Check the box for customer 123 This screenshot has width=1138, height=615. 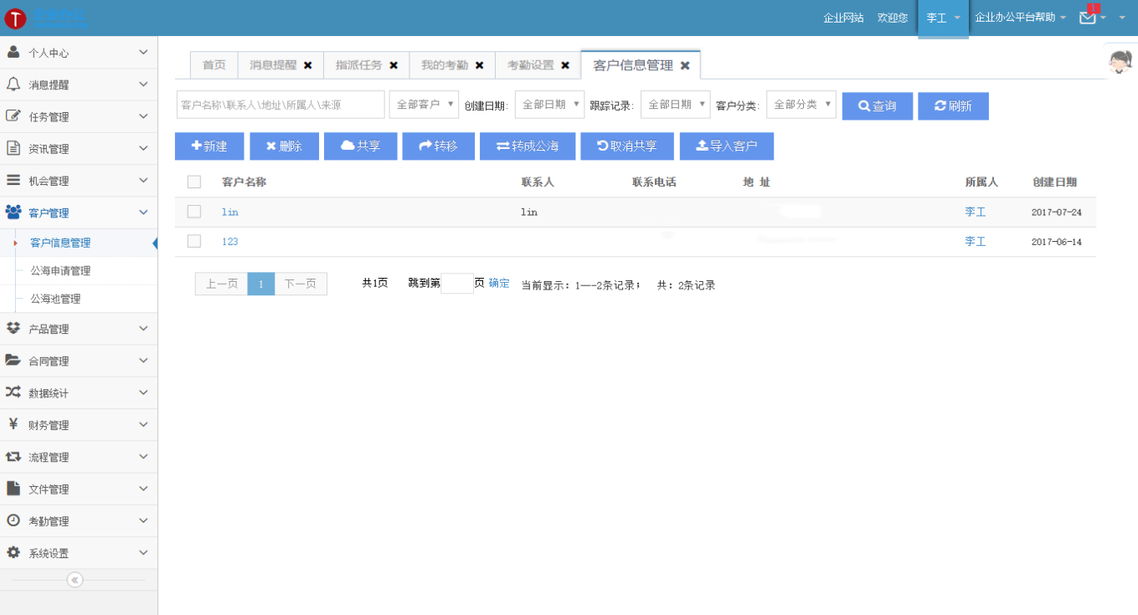click(194, 241)
